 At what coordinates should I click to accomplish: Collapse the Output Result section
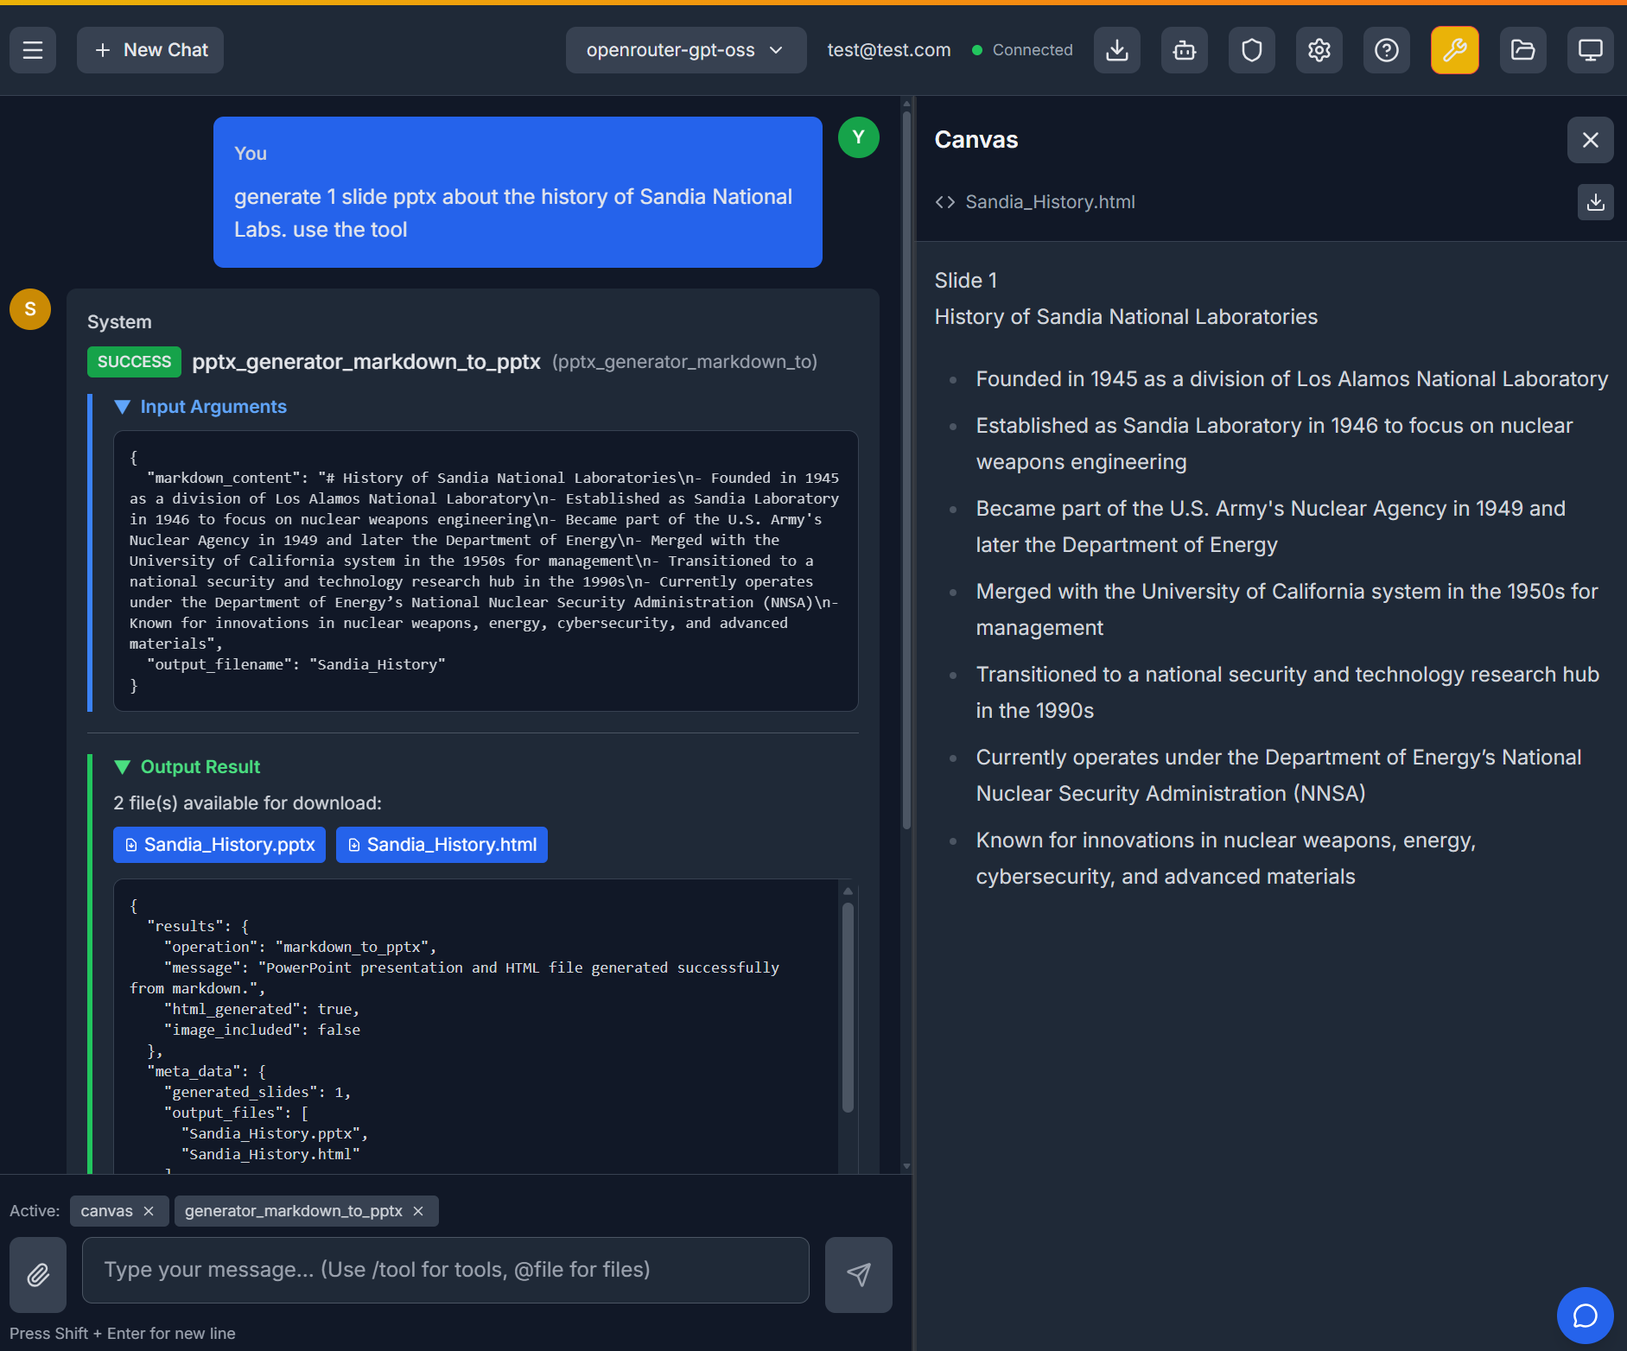187,767
